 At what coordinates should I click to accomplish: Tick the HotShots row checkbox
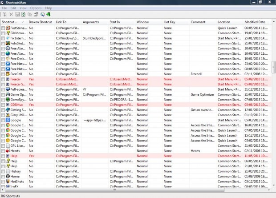(3, 182)
